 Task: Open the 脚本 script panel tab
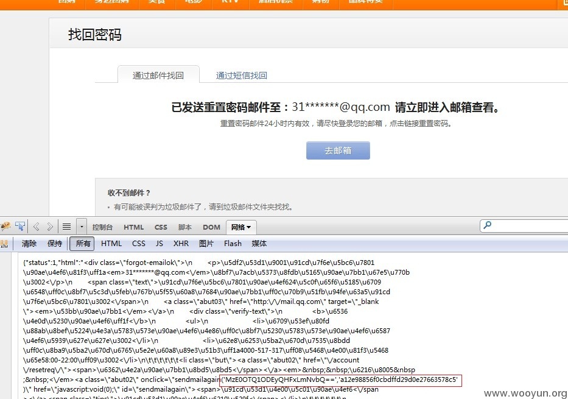tap(184, 227)
